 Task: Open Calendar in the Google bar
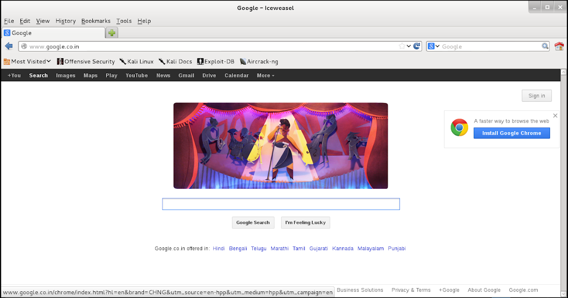coord(237,76)
